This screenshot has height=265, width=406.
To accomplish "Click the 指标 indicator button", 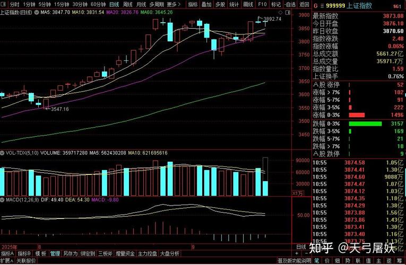I will (193, 4).
